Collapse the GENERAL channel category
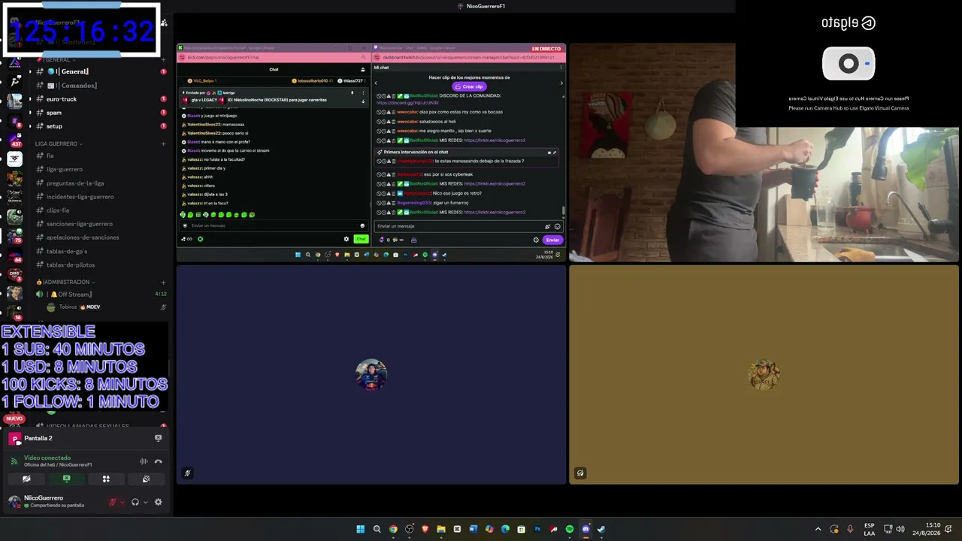Screen dimensions: 962x541 pyautogui.click(x=58, y=59)
